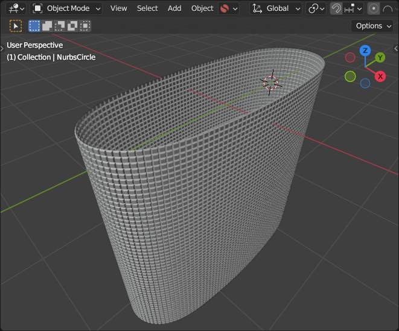This screenshot has height=331, width=399.
Task: Choose Extend Selection mode
Action: [x=47, y=26]
